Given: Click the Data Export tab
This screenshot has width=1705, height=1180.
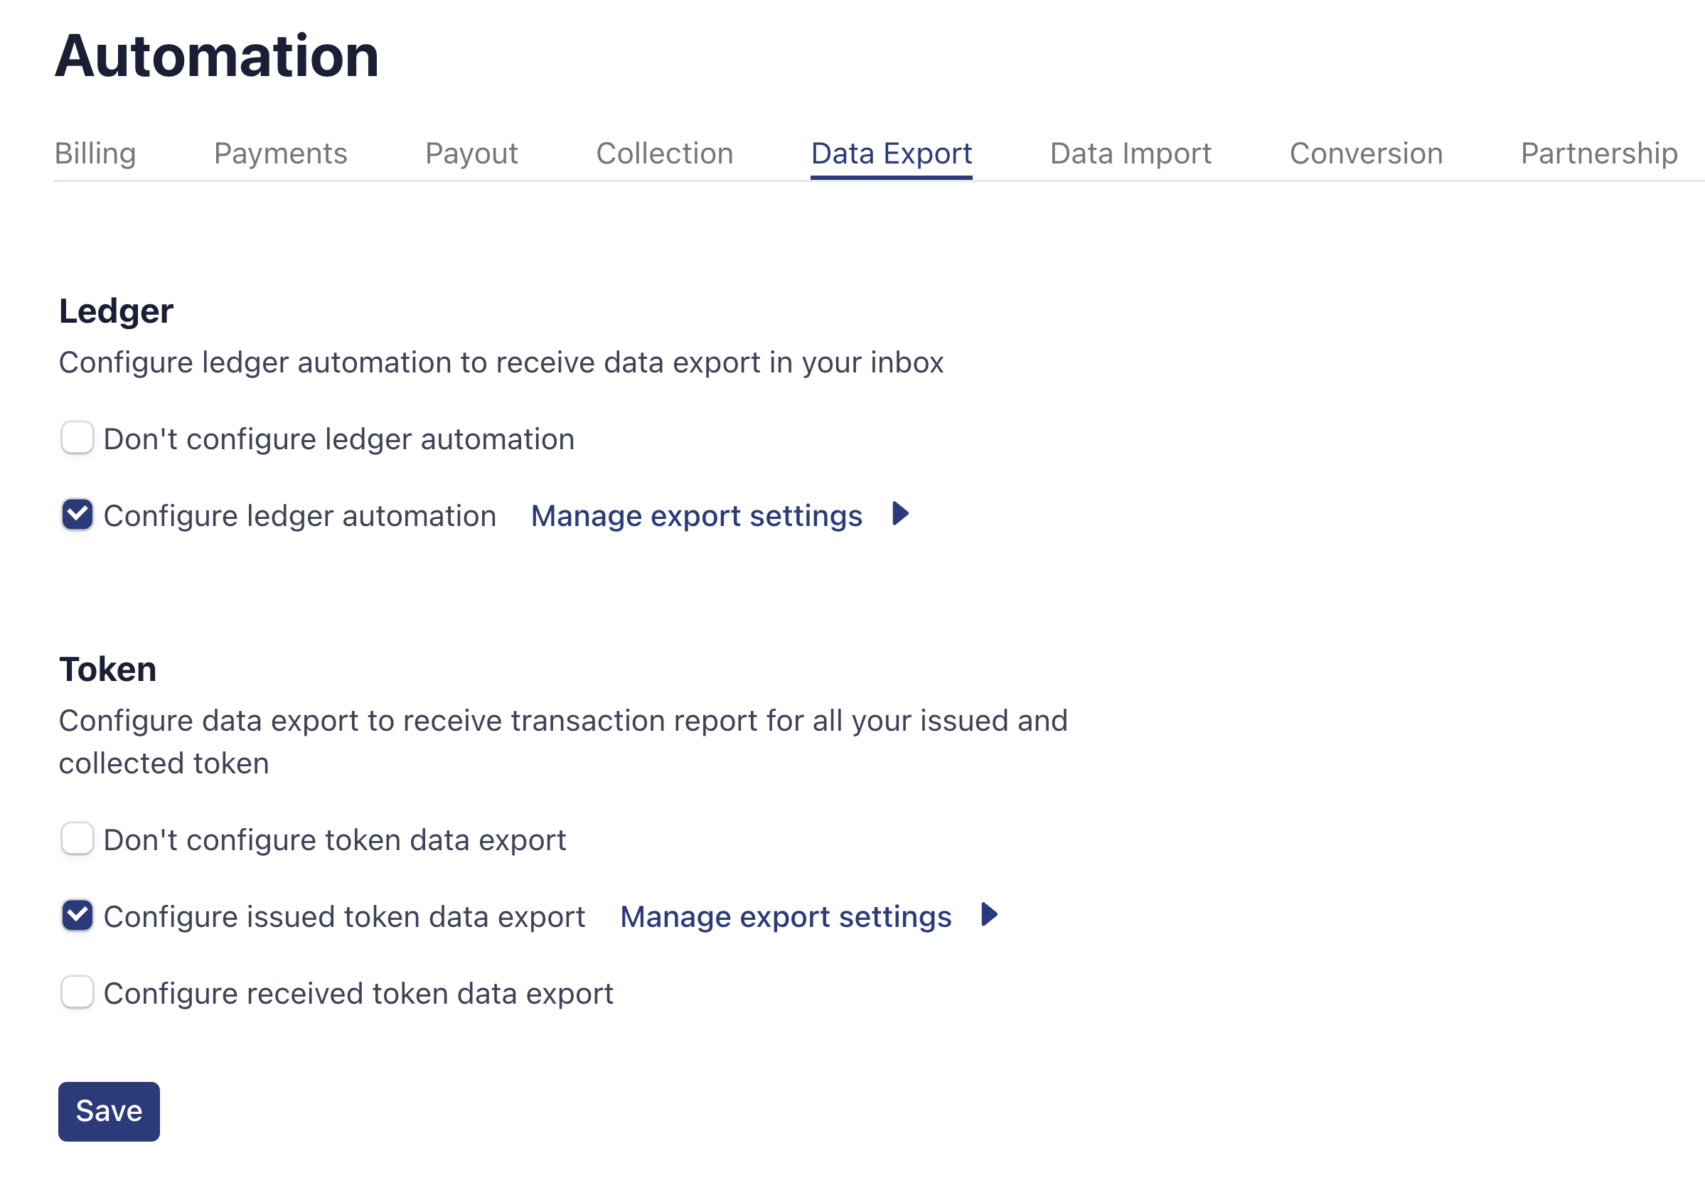Looking at the screenshot, I should (890, 154).
